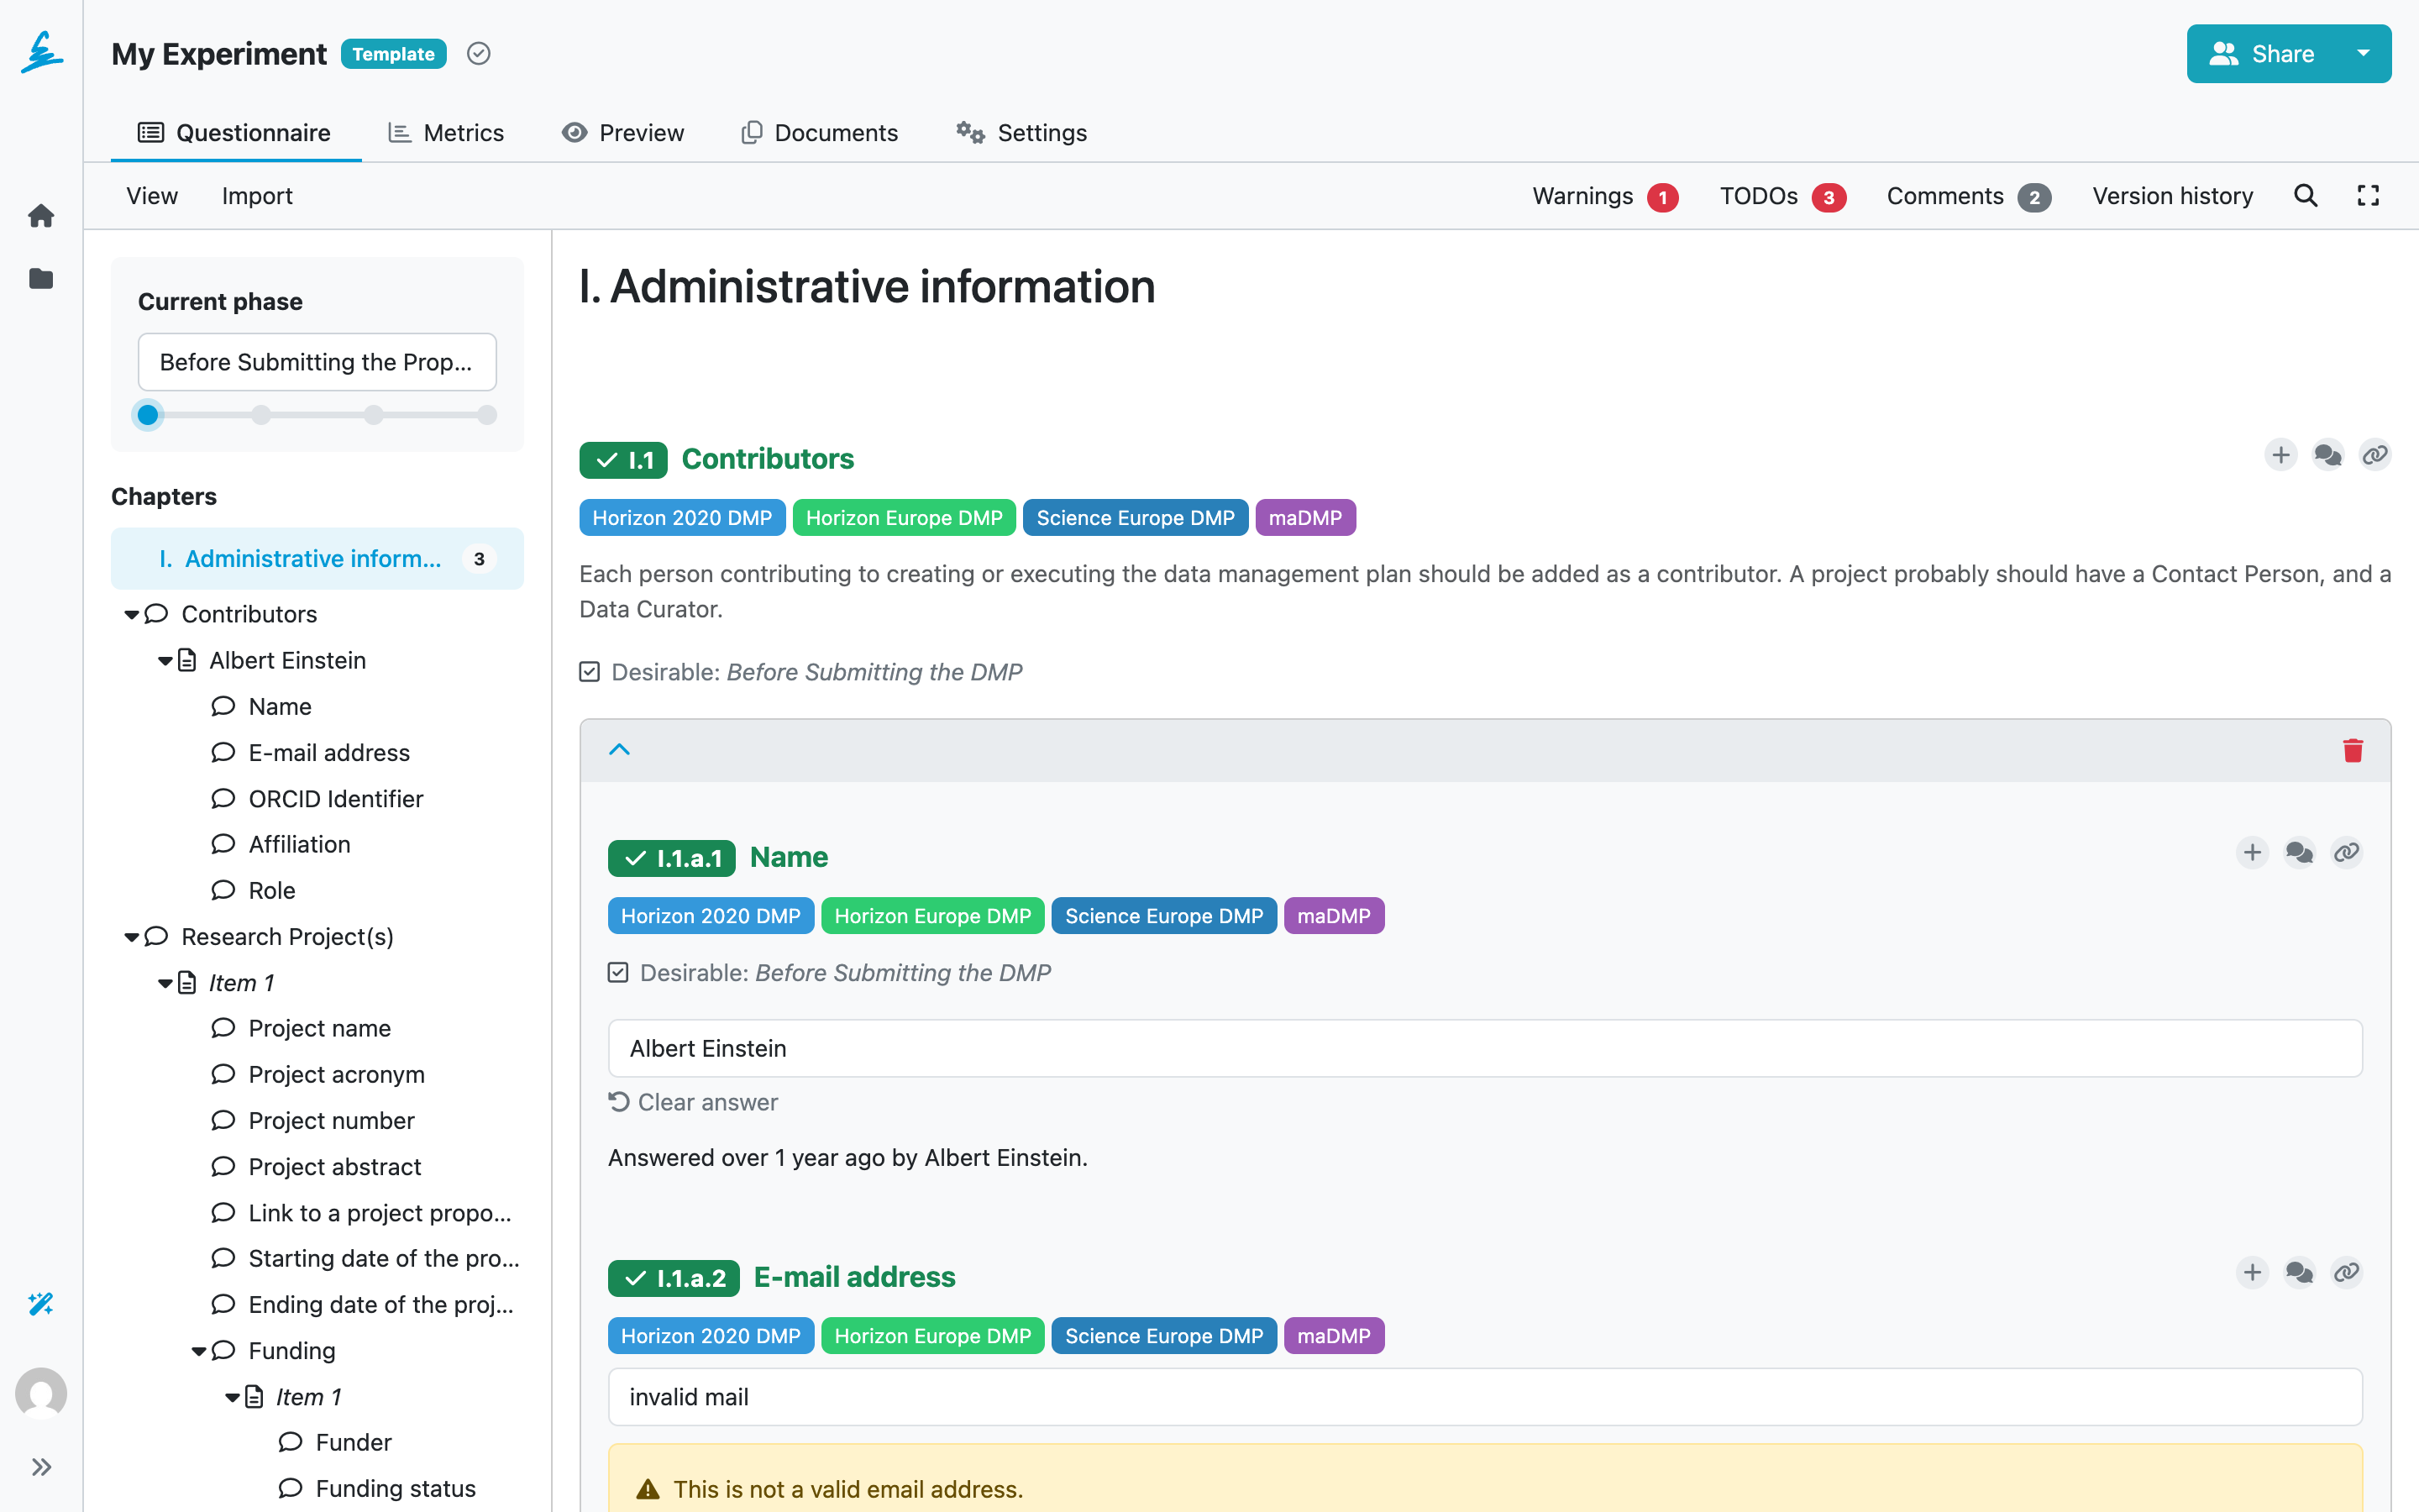
Task: Add a TODO to Name question
Action: pos(2252,853)
